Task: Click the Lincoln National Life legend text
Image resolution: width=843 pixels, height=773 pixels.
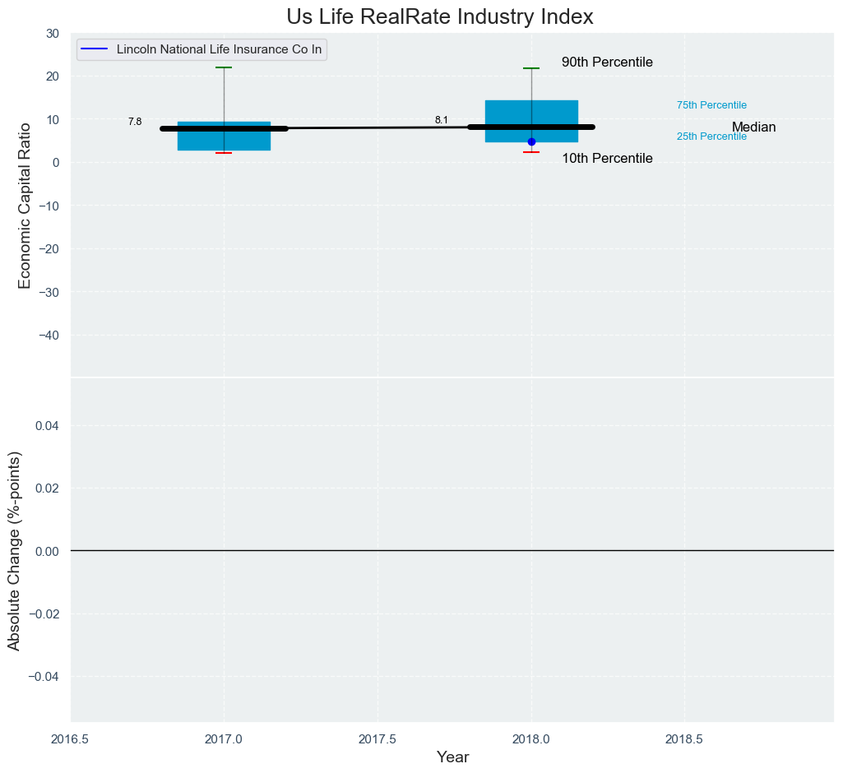Action: coord(219,49)
